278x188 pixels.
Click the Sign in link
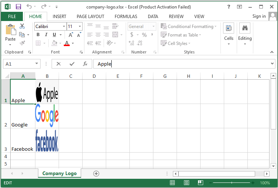click(x=259, y=16)
